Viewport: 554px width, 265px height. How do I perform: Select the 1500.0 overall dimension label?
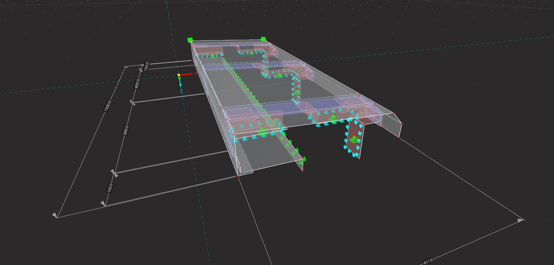click(x=107, y=106)
